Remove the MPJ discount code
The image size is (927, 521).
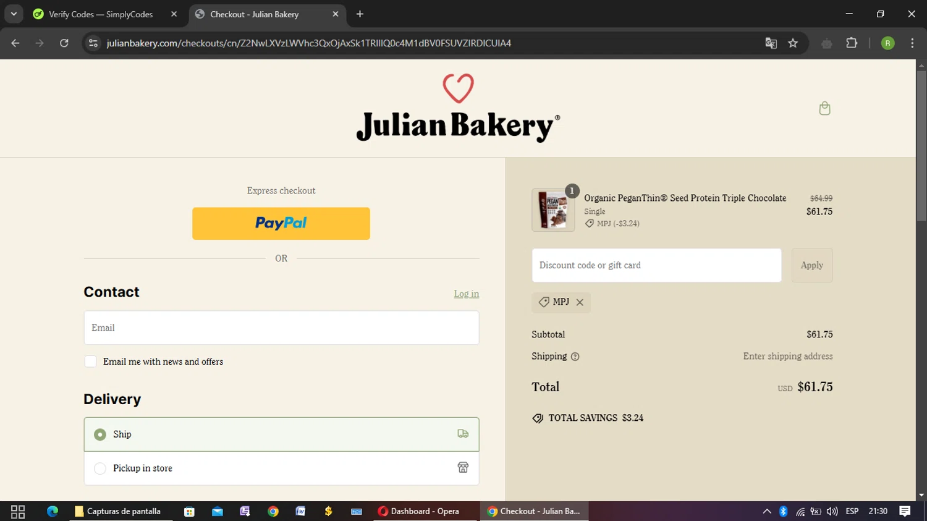[580, 302]
